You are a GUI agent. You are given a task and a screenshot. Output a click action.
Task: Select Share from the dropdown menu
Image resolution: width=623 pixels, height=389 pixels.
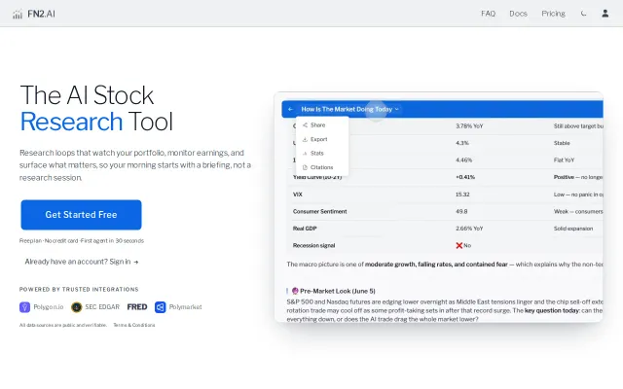pos(322,125)
